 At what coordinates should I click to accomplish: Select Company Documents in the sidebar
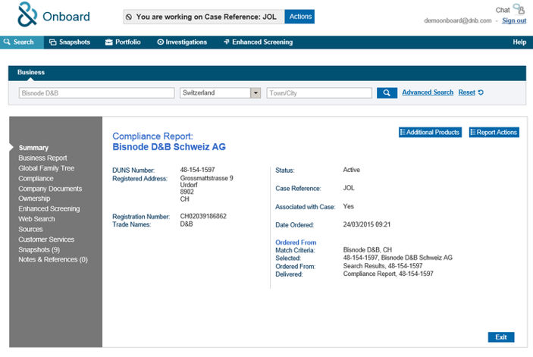point(50,189)
